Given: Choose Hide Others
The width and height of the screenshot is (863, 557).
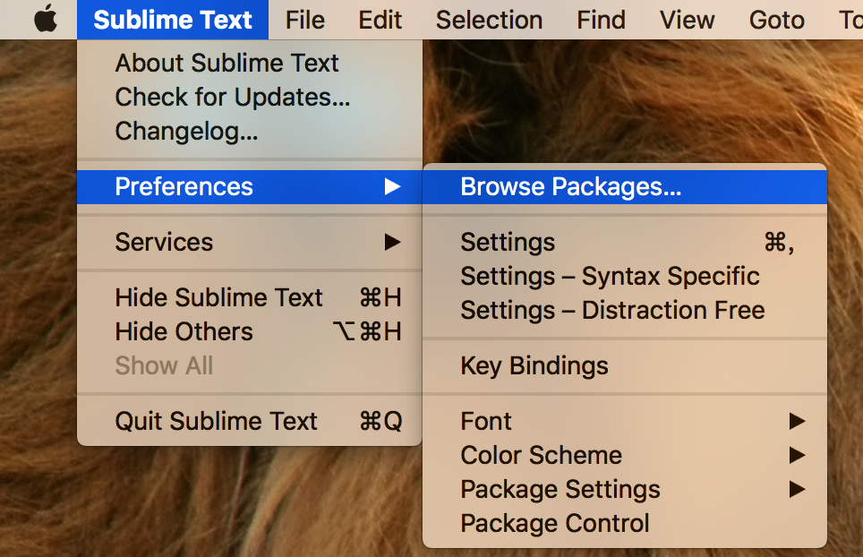Looking at the screenshot, I should 250,332.
